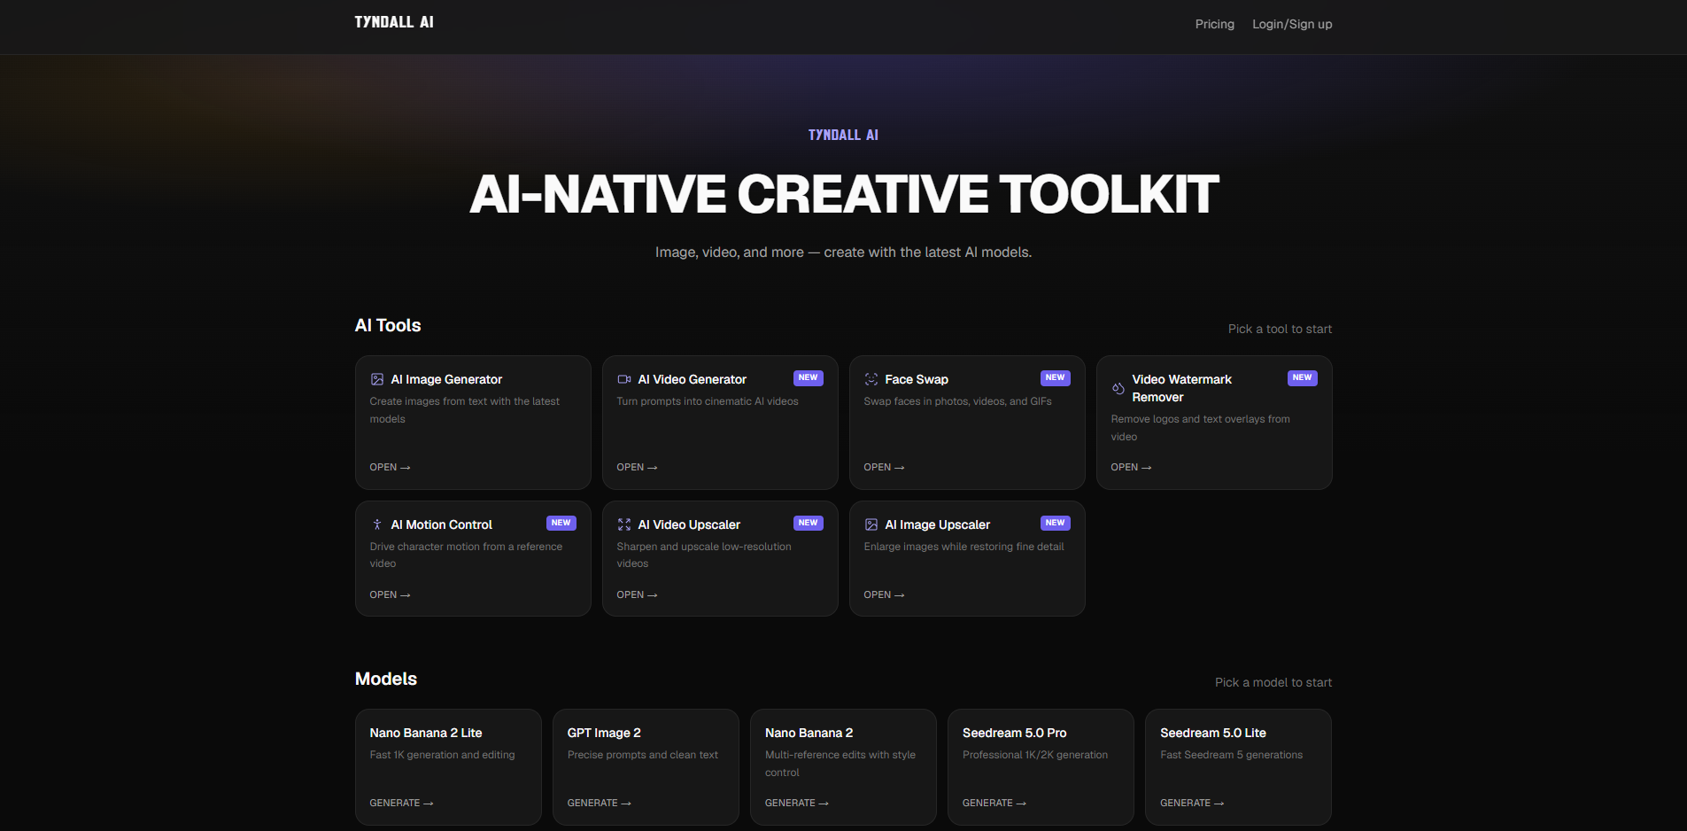Click Generate on Seedream 5.0 Pro
The image size is (1687, 831).
pyautogui.click(x=994, y=803)
